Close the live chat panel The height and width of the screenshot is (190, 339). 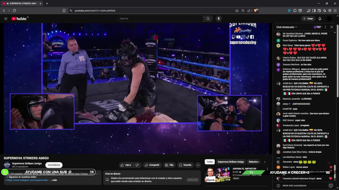click(332, 27)
